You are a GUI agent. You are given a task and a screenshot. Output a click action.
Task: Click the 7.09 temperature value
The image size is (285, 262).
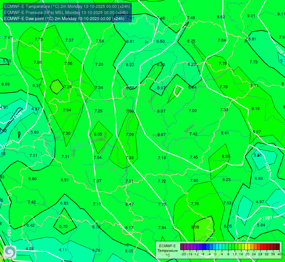[130, 134]
